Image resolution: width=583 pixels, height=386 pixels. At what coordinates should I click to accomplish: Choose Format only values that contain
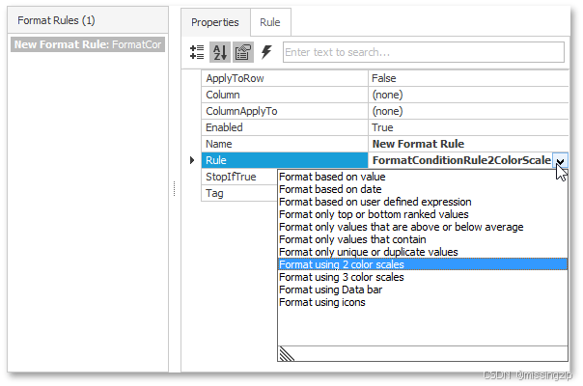coord(423,239)
